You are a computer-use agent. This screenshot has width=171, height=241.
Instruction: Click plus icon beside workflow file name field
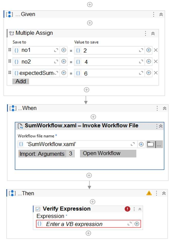(x=141, y=144)
